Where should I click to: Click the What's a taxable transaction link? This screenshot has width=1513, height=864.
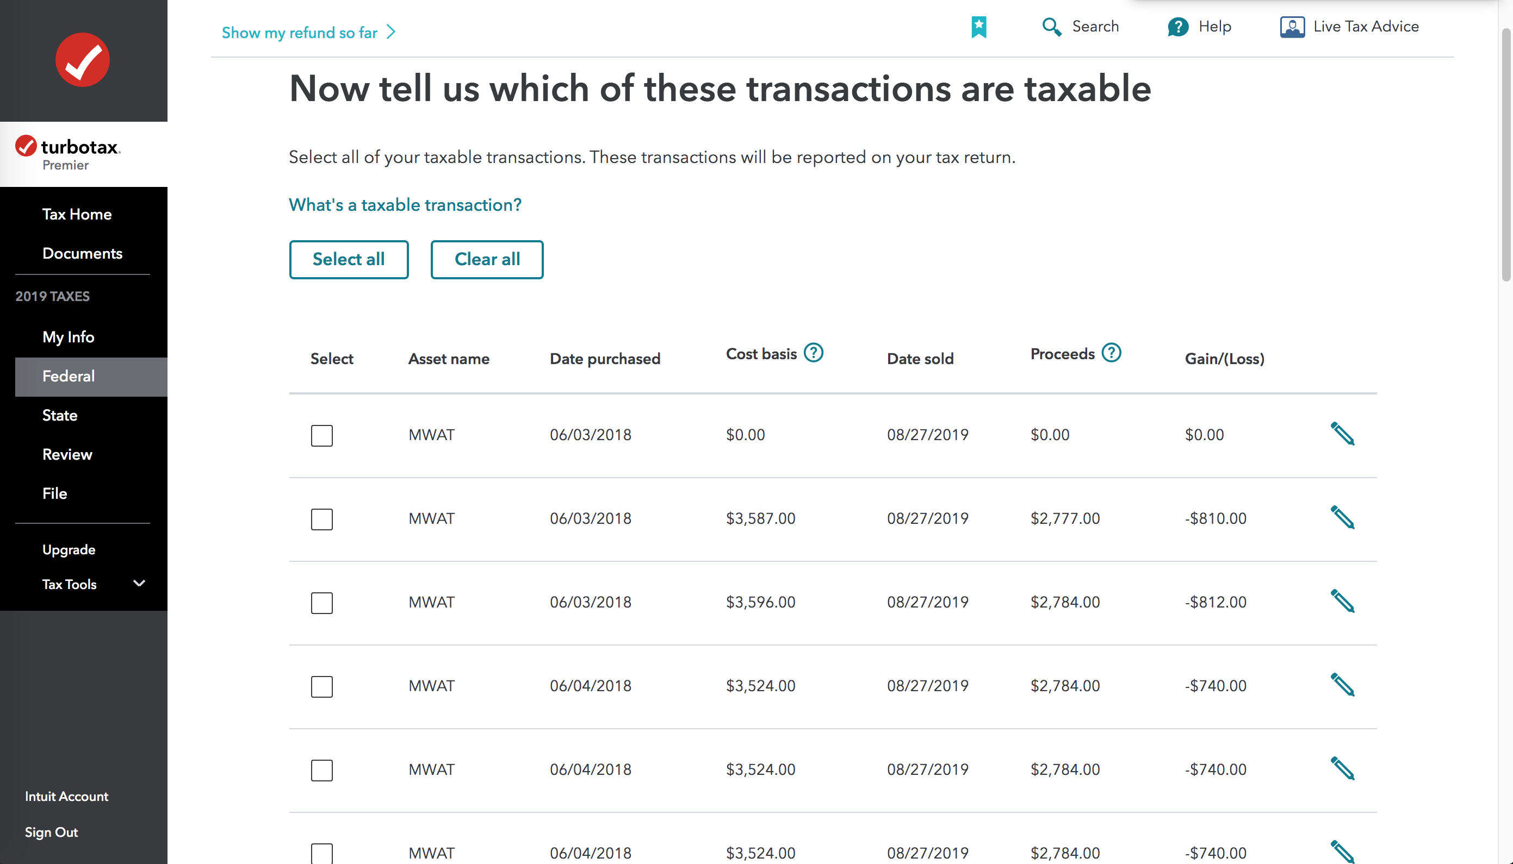tap(405, 204)
